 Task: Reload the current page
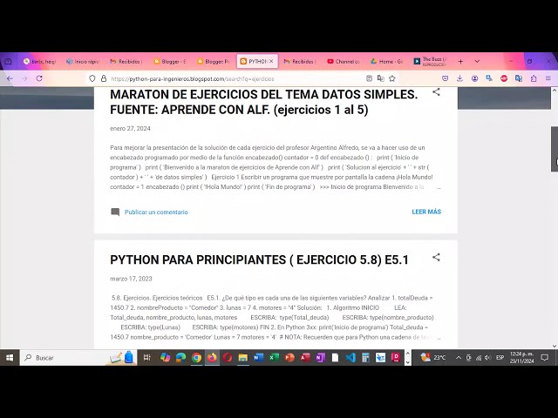(x=39, y=78)
